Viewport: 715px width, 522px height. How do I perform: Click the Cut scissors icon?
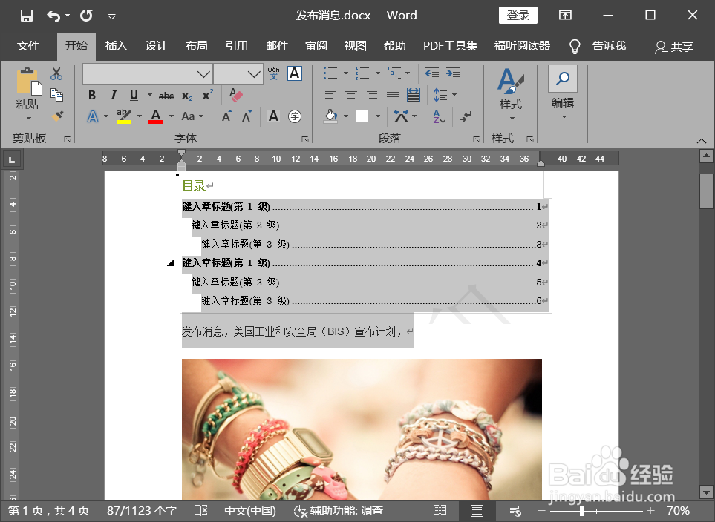(x=56, y=74)
